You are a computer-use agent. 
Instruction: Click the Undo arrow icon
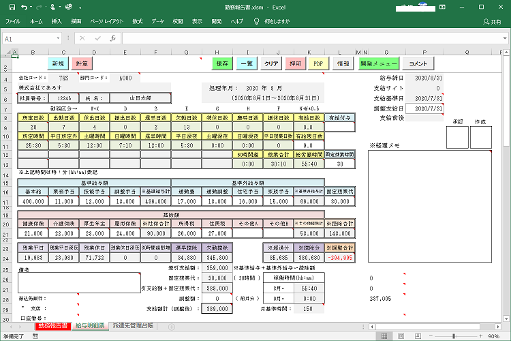point(24,8)
